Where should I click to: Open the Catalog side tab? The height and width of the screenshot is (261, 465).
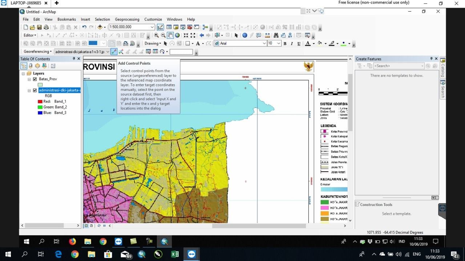pos(443,68)
